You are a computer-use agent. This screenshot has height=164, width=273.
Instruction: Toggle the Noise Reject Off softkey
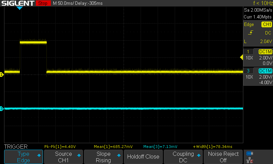(x=223, y=157)
